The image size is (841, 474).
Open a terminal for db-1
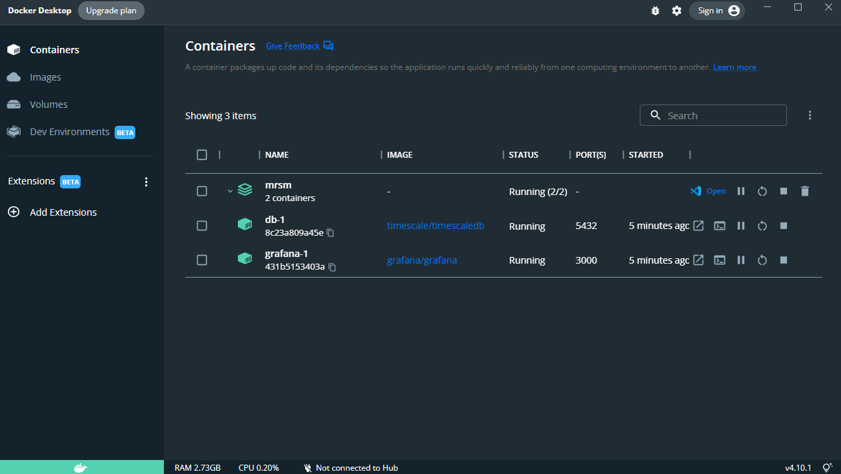coord(719,226)
